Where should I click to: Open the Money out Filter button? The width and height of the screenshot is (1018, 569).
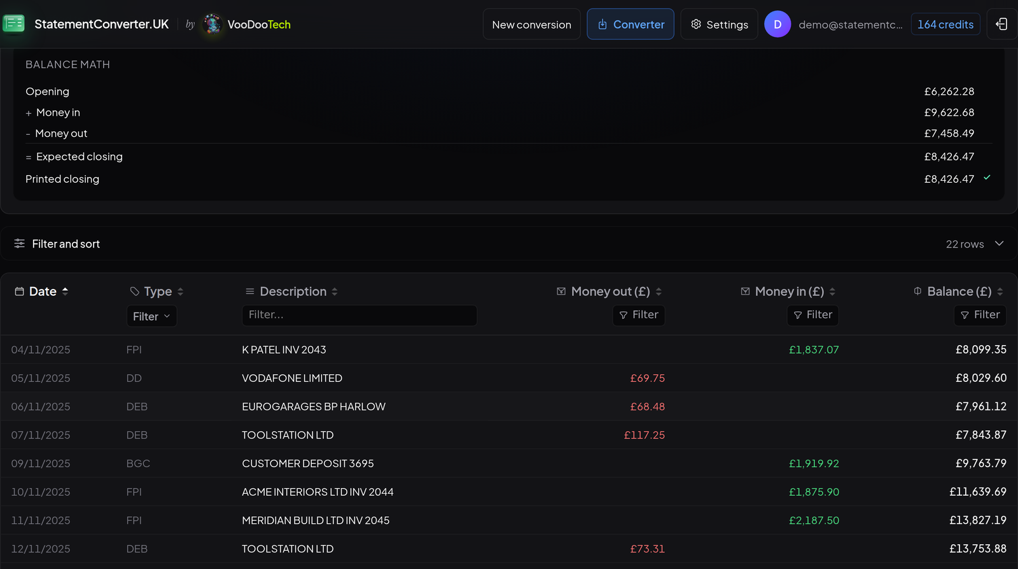[x=639, y=315]
